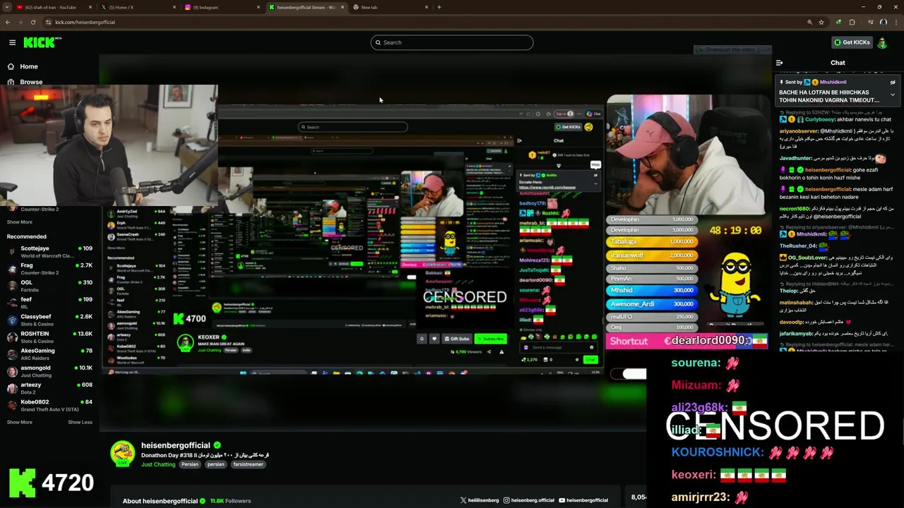This screenshot has height=508, width=904.
Task: Click the Kick search field
Action: coord(452,42)
